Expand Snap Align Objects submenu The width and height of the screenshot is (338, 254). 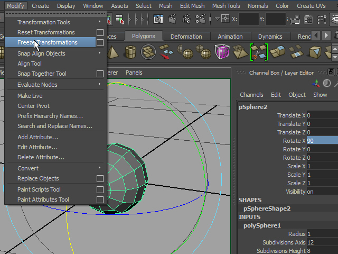click(x=99, y=53)
